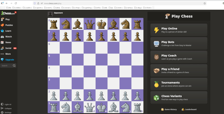
Task: Click the black knight on b8
Action: tap(66, 24)
